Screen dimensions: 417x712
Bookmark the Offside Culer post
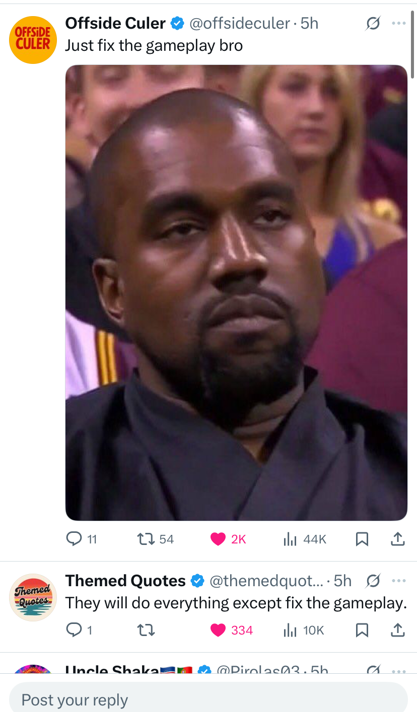362,539
